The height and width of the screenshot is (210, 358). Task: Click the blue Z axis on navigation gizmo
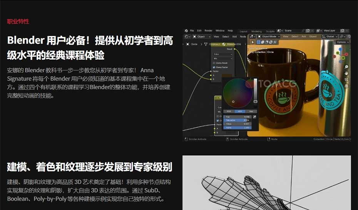coord(340,49)
